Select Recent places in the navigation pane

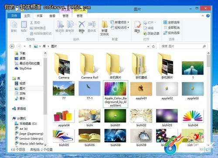pos(27,64)
